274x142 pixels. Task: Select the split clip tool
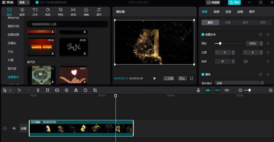(x=38, y=90)
